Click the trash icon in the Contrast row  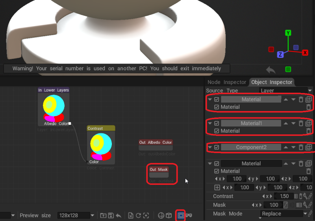(x=300, y=196)
